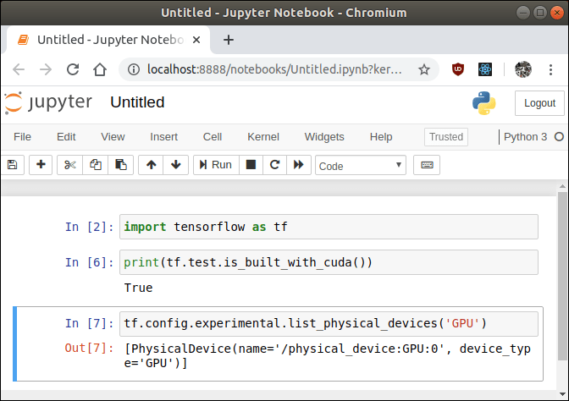Image resolution: width=569 pixels, height=401 pixels.
Task: Interrupt the kernel with stop icon
Action: point(251,165)
